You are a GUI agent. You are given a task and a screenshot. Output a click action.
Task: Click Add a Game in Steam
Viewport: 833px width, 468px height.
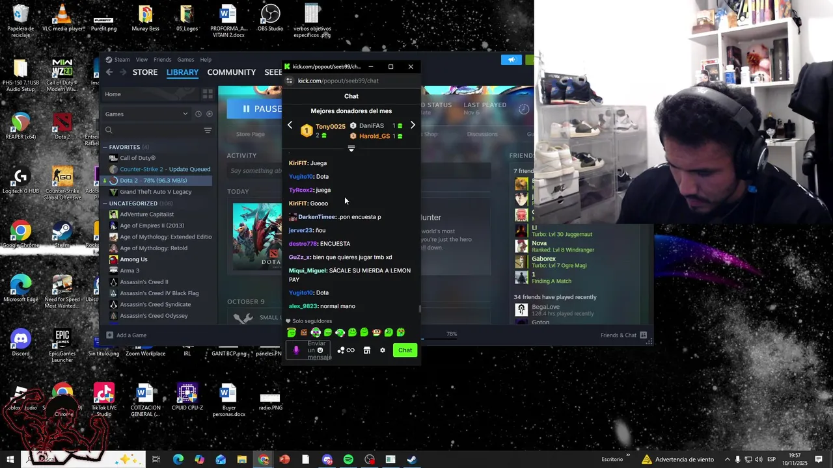[x=126, y=335]
